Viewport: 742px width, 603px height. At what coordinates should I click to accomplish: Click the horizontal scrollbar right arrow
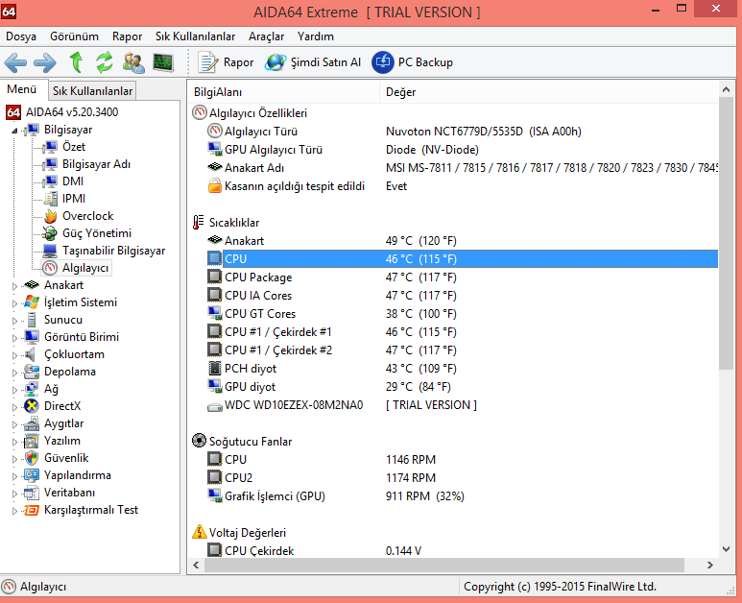[709, 566]
